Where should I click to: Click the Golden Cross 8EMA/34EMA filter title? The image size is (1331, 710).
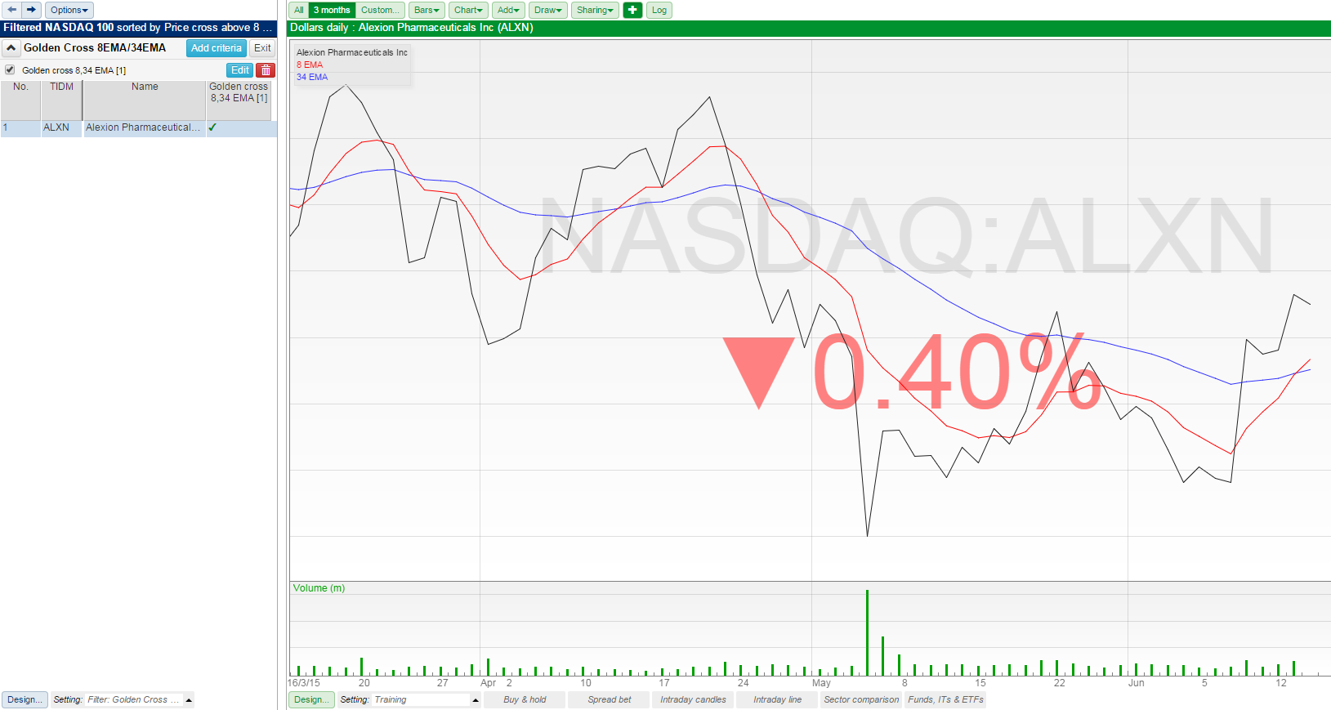pos(95,48)
